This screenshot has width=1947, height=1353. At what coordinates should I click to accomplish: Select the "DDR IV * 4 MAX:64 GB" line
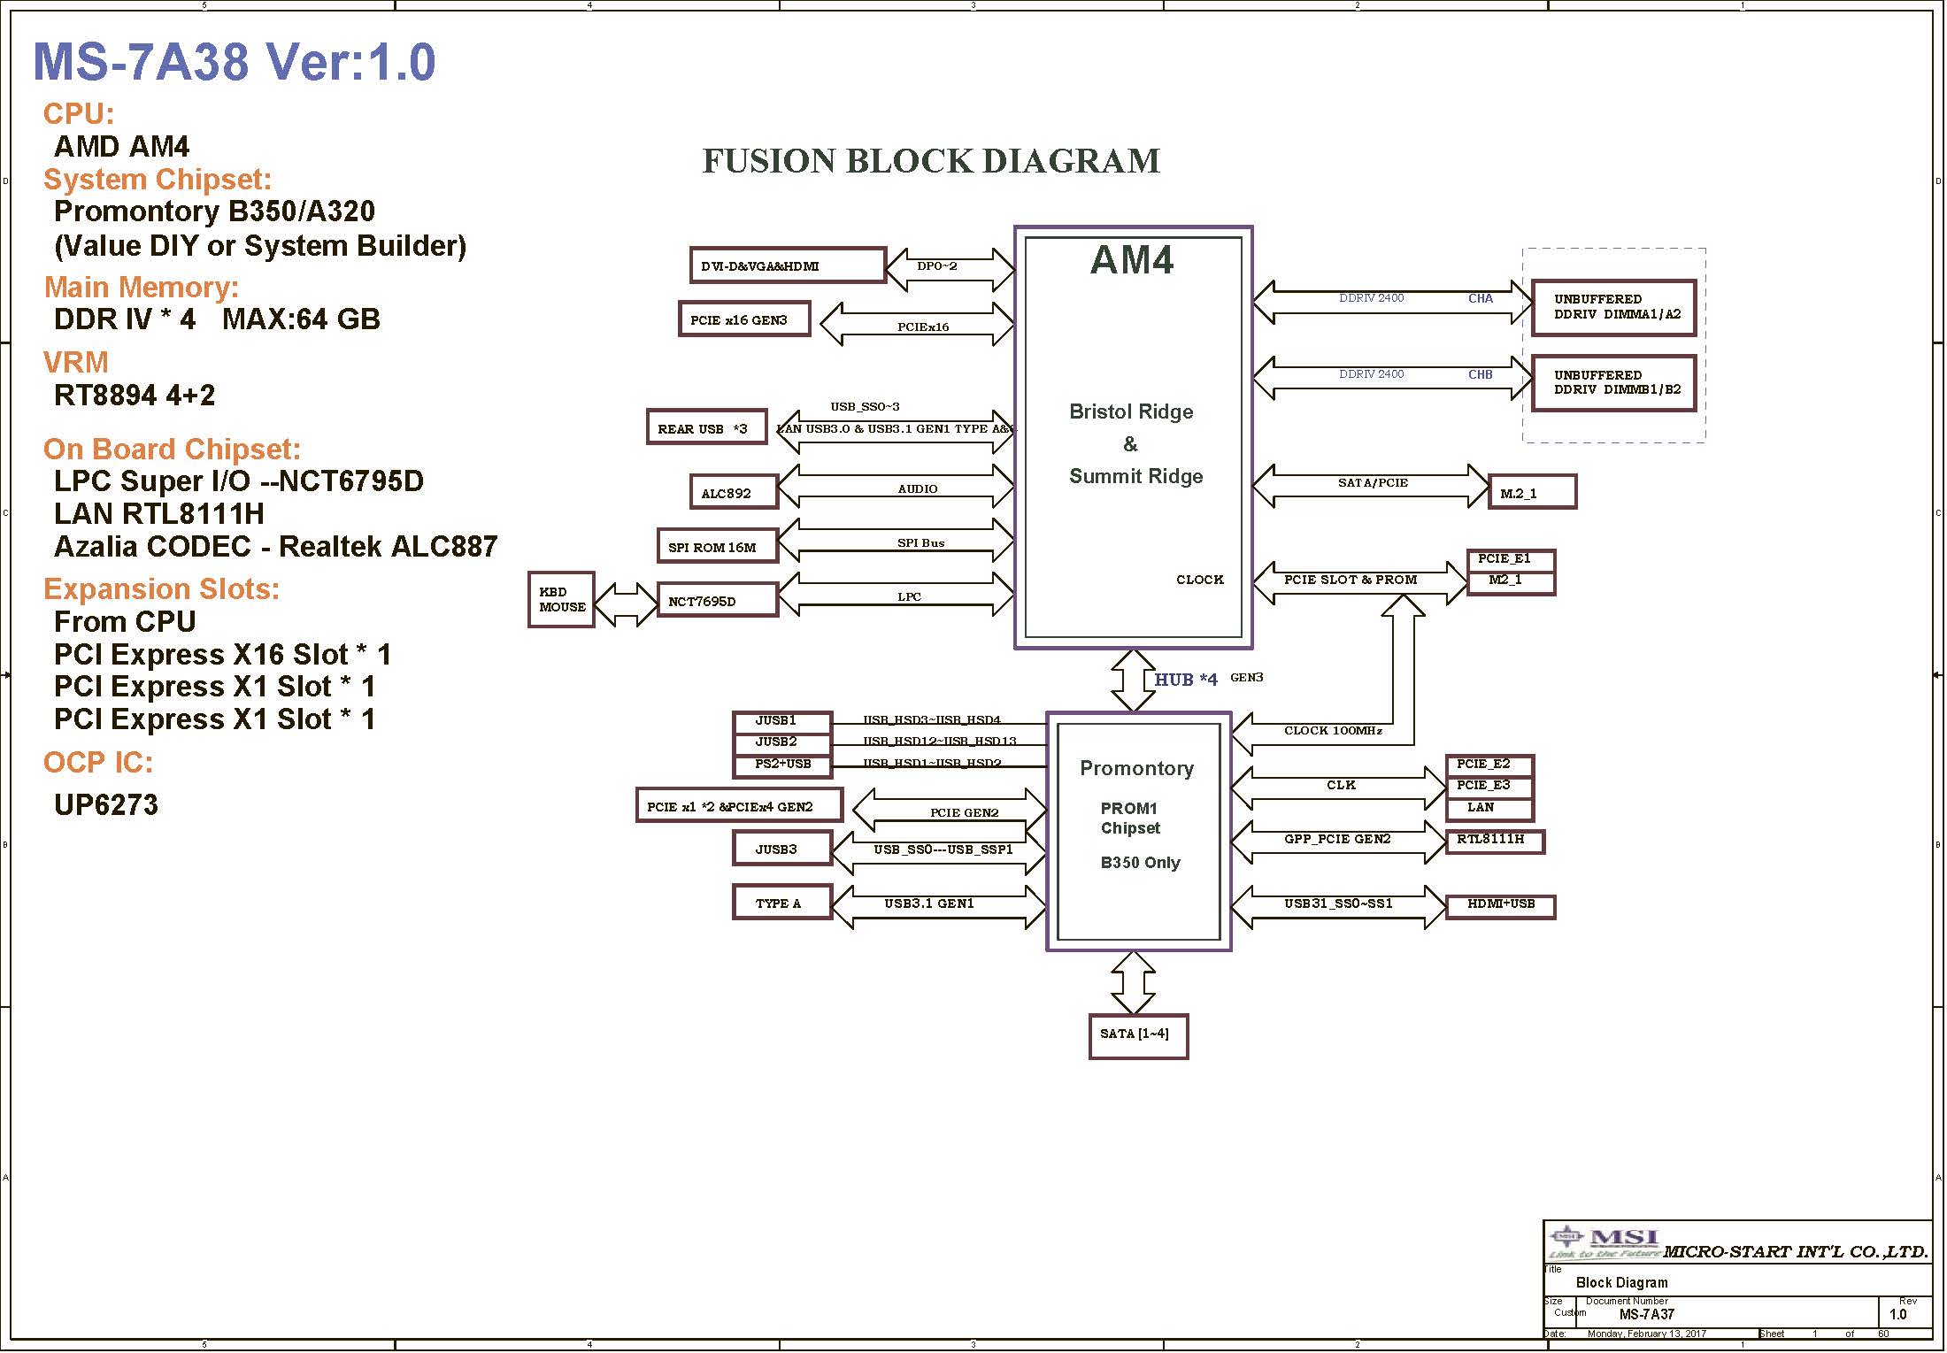coord(217,319)
